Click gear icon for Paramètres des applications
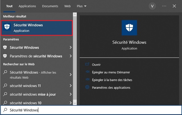 point(87,87)
